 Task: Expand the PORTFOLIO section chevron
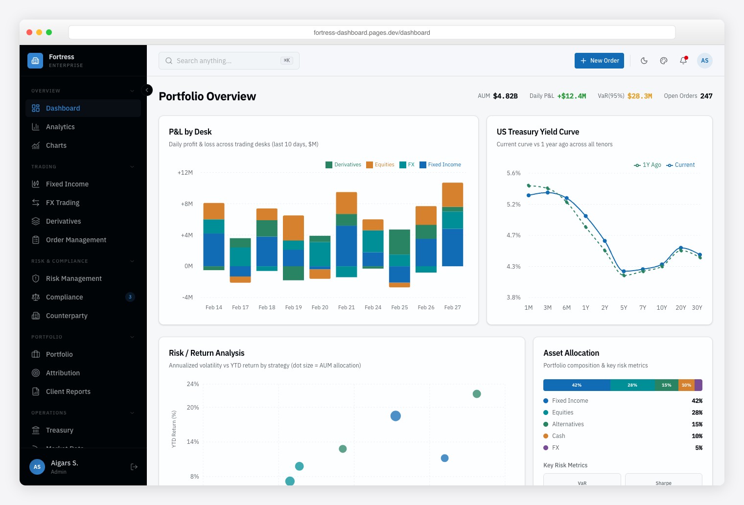pos(132,337)
